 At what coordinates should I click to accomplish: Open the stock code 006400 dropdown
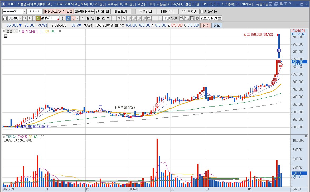(x=21, y=18)
